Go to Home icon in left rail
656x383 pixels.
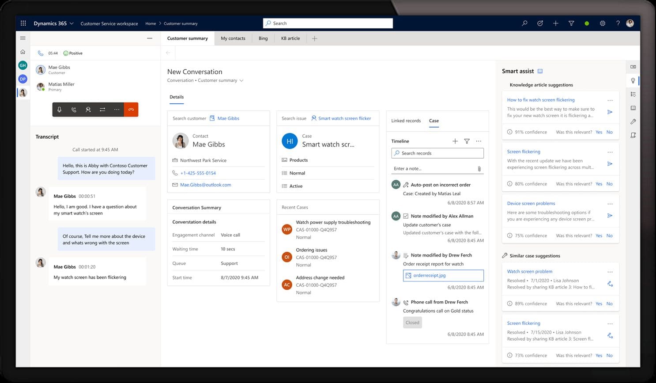[23, 52]
